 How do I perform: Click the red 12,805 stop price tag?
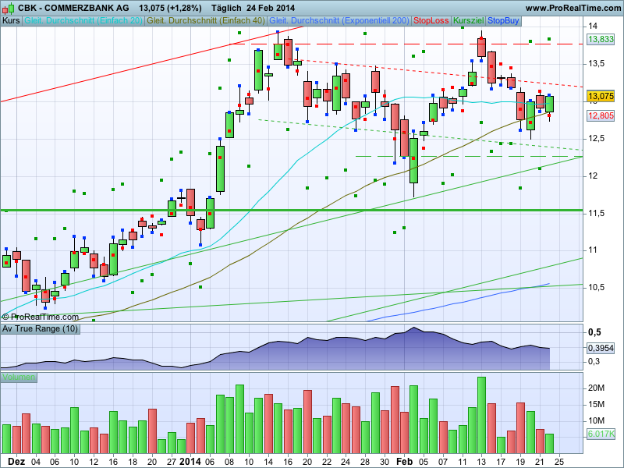click(601, 115)
